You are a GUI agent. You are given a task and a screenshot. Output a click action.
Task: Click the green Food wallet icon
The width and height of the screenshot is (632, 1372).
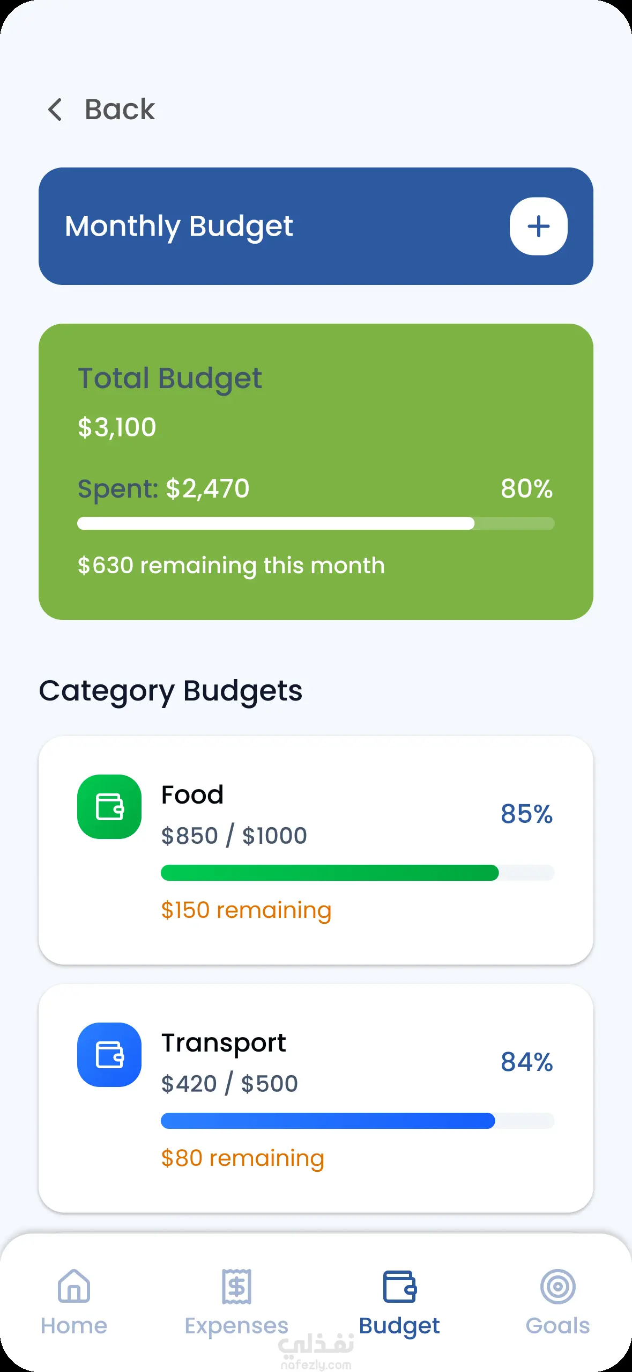coord(109,806)
